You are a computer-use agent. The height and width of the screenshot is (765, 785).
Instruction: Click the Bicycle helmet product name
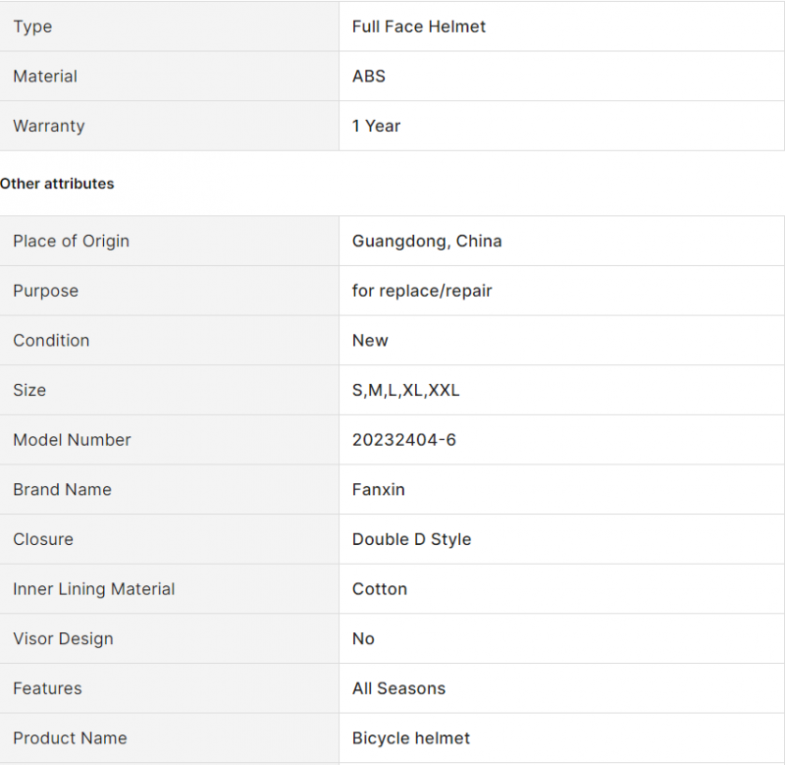point(410,738)
